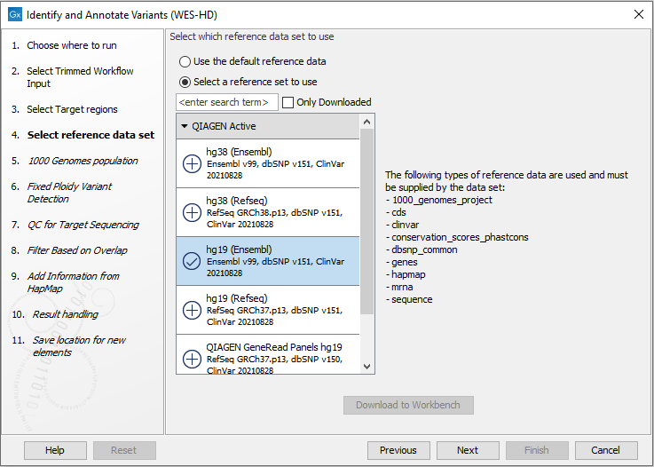Click '- clinvar' in requirements list

[402, 225]
